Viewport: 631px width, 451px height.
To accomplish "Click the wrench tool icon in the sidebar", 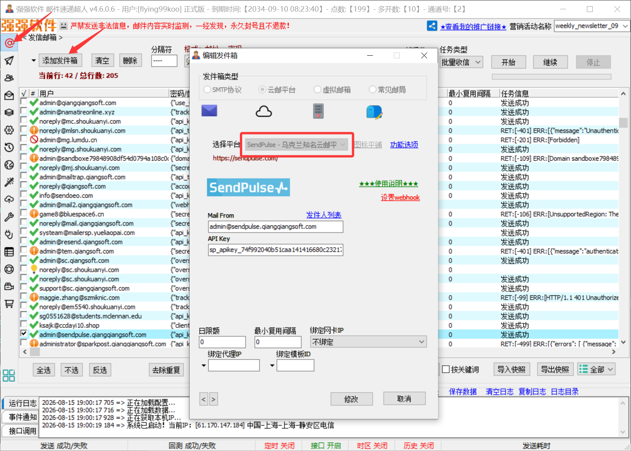I will (9, 217).
